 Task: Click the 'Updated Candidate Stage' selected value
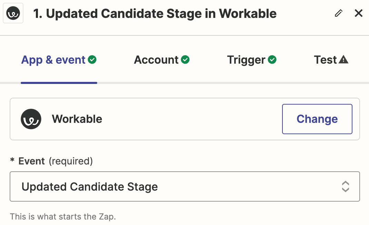click(90, 187)
